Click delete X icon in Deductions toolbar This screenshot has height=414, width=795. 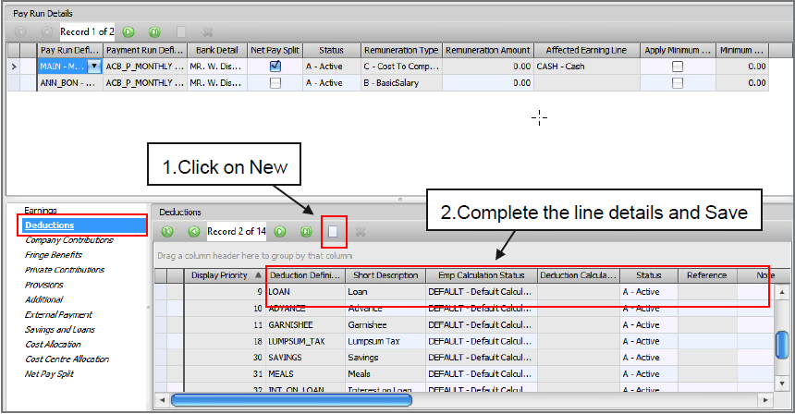coord(360,232)
